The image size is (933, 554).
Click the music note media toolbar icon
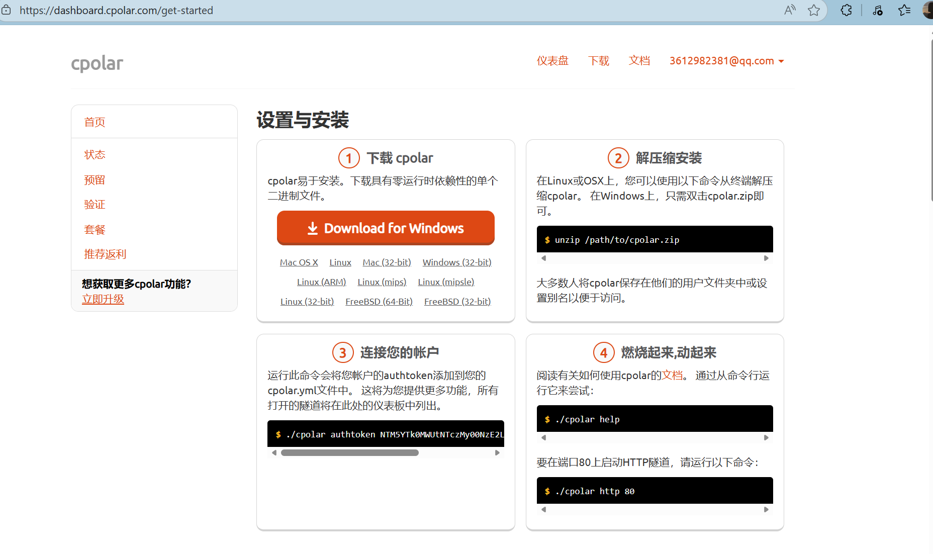click(878, 10)
